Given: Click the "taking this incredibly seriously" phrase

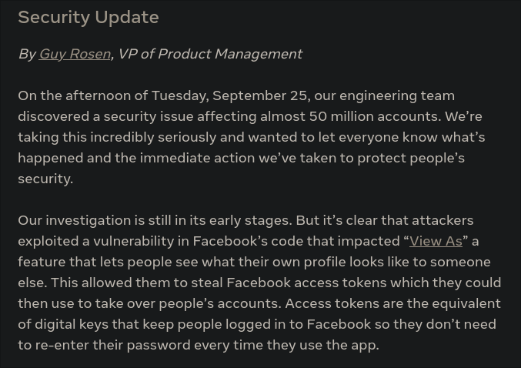Looking at the screenshot, I should point(117,137).
